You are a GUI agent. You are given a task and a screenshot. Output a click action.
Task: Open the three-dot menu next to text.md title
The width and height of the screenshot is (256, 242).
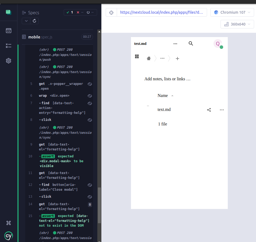tap(175, 43)
